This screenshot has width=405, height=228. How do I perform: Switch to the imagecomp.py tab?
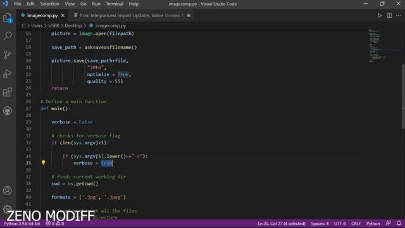coord(42,15)
